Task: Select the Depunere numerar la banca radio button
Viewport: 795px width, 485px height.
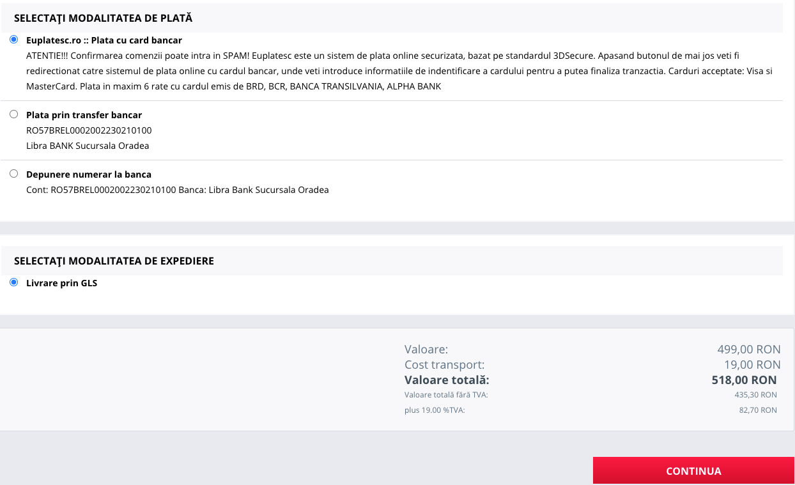Action: 14,174
